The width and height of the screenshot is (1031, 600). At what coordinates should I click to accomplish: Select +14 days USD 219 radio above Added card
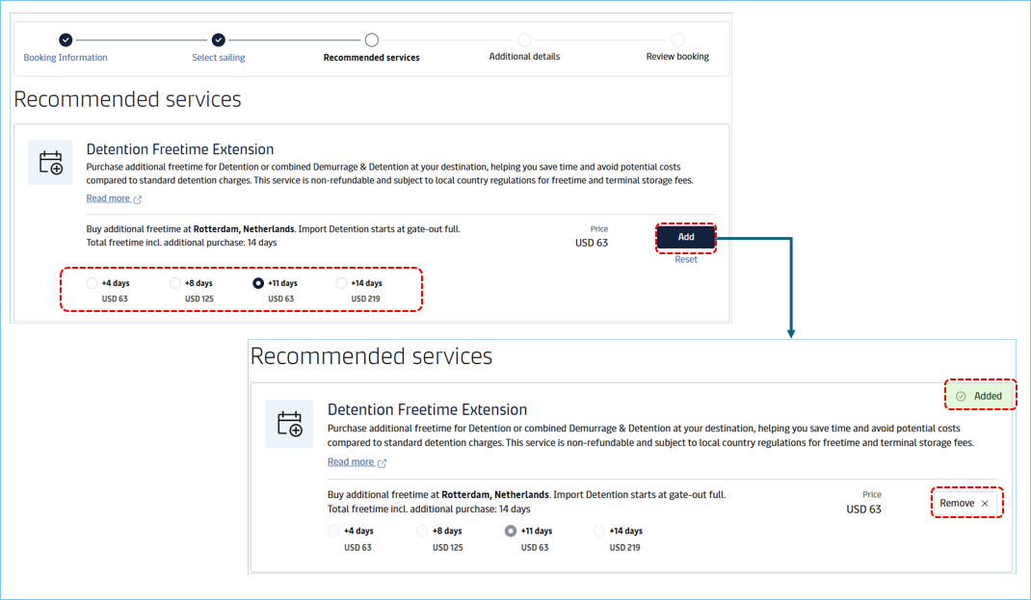[341, 283]
